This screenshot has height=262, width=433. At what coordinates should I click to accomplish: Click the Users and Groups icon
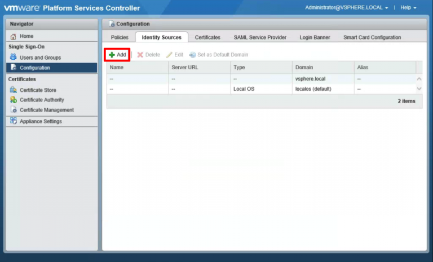[13, 57]
